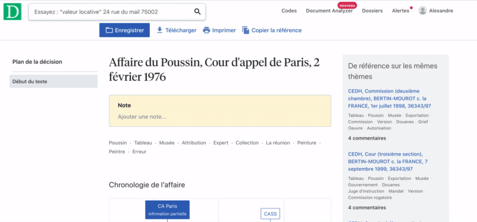
Task: Print the decision using Imprimer
Action: click(219, 30)
